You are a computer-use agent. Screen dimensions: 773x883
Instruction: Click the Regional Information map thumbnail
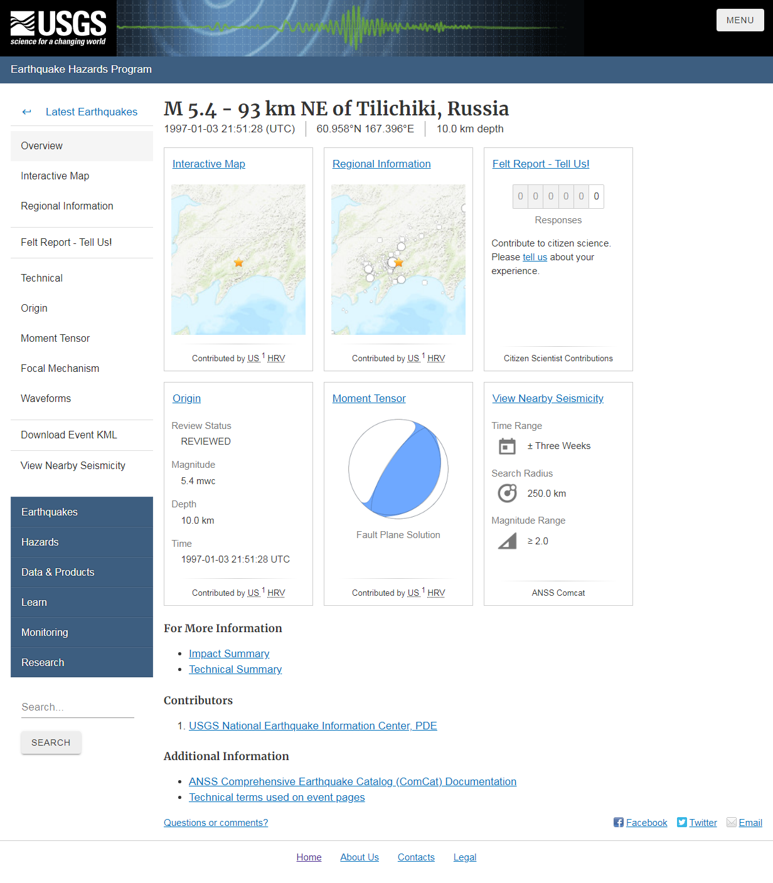point(398,260)
